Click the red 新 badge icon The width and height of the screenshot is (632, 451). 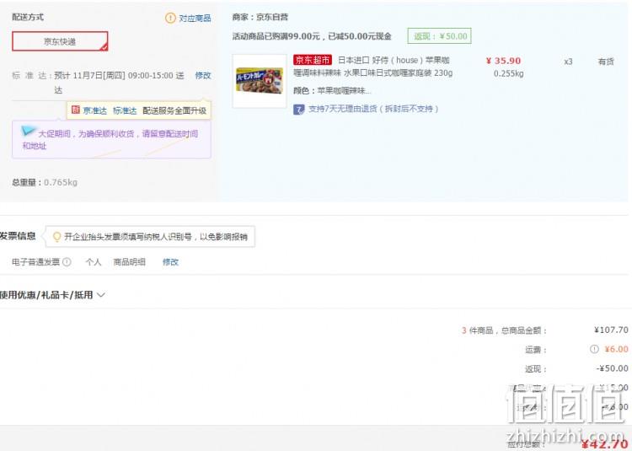click(x=75, y=110)
